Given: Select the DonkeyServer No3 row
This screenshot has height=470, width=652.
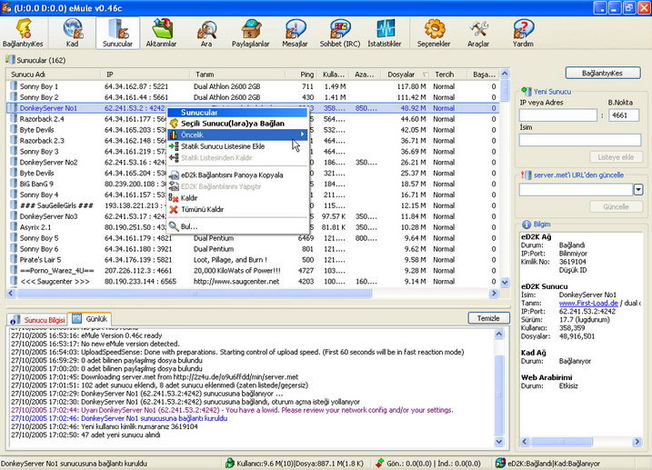Looking at the screenshot, I should click(x=253, y=216).
